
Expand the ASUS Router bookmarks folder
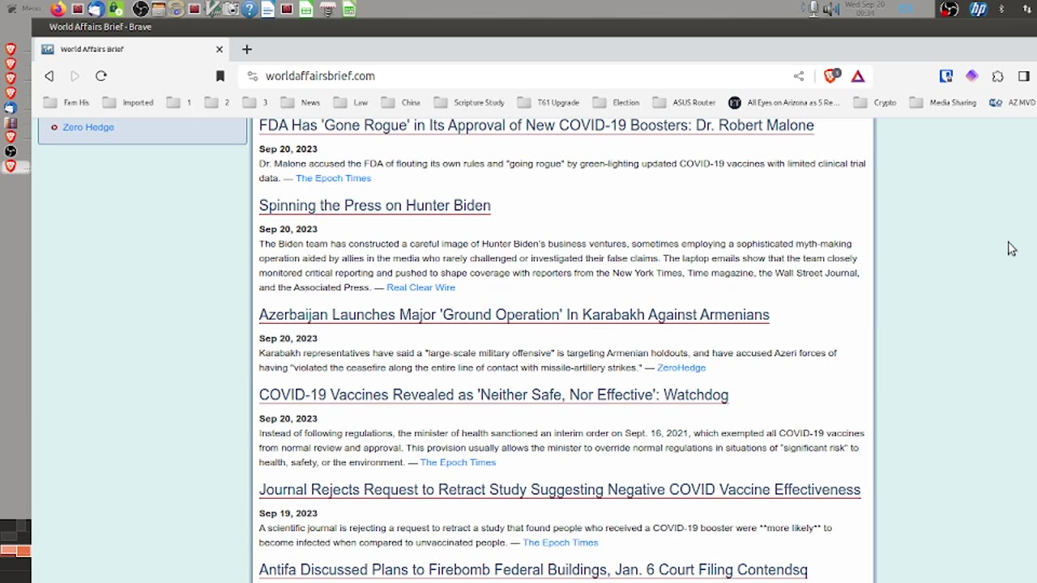[685, 103]
